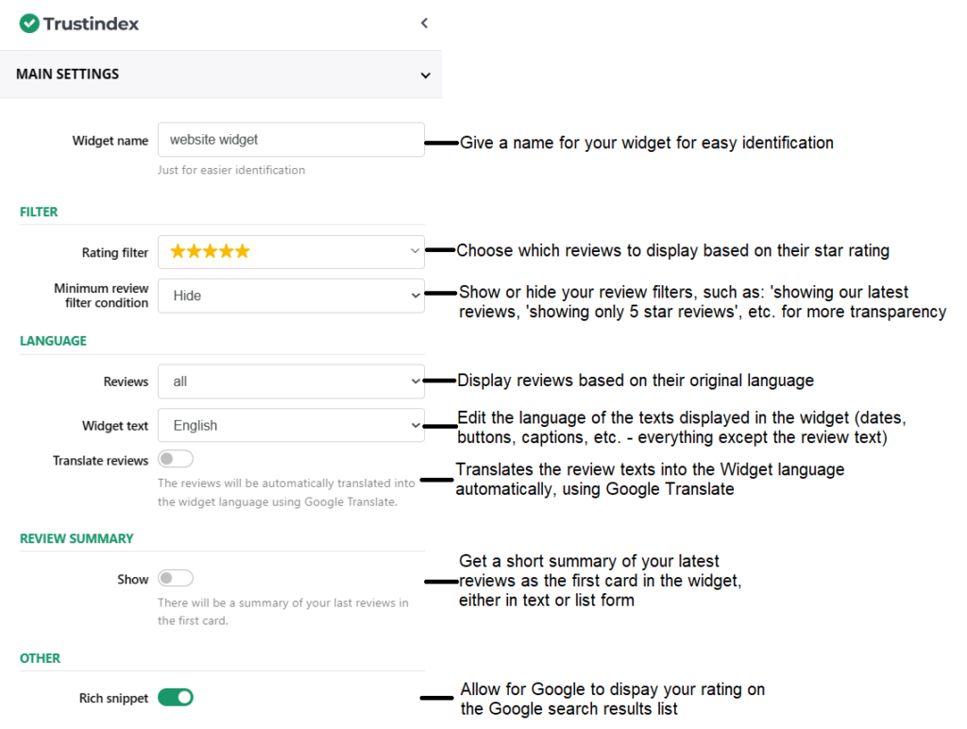Click the five gold stars rating
This screenshot has width=967, height=729.
(210, 251)
